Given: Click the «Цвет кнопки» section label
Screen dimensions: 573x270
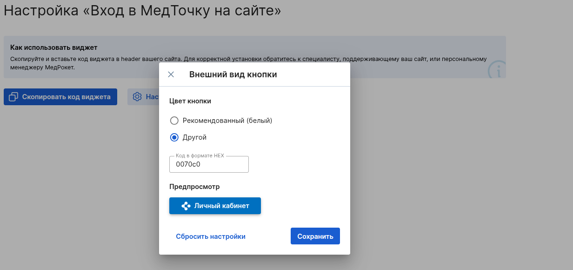Looking at the screenshot, I should point(190,101).
